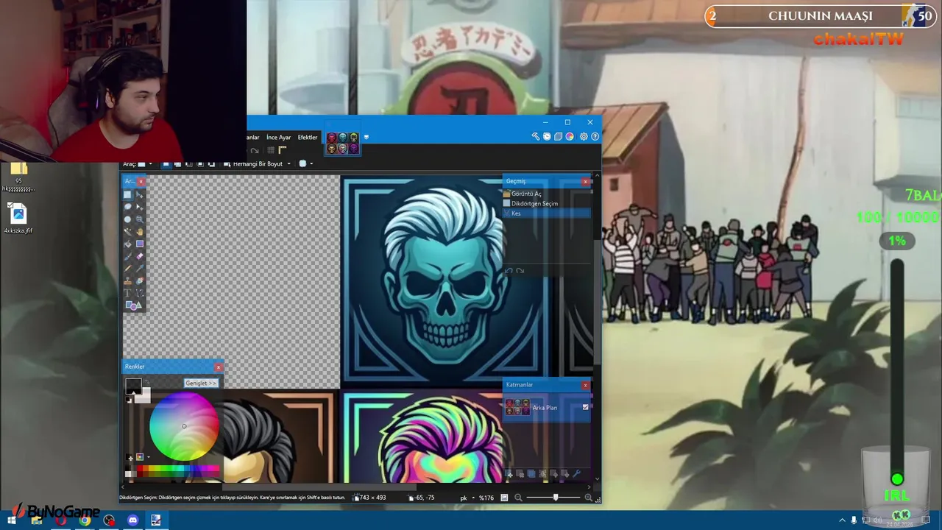Choose Subtract selection mode

189,164
